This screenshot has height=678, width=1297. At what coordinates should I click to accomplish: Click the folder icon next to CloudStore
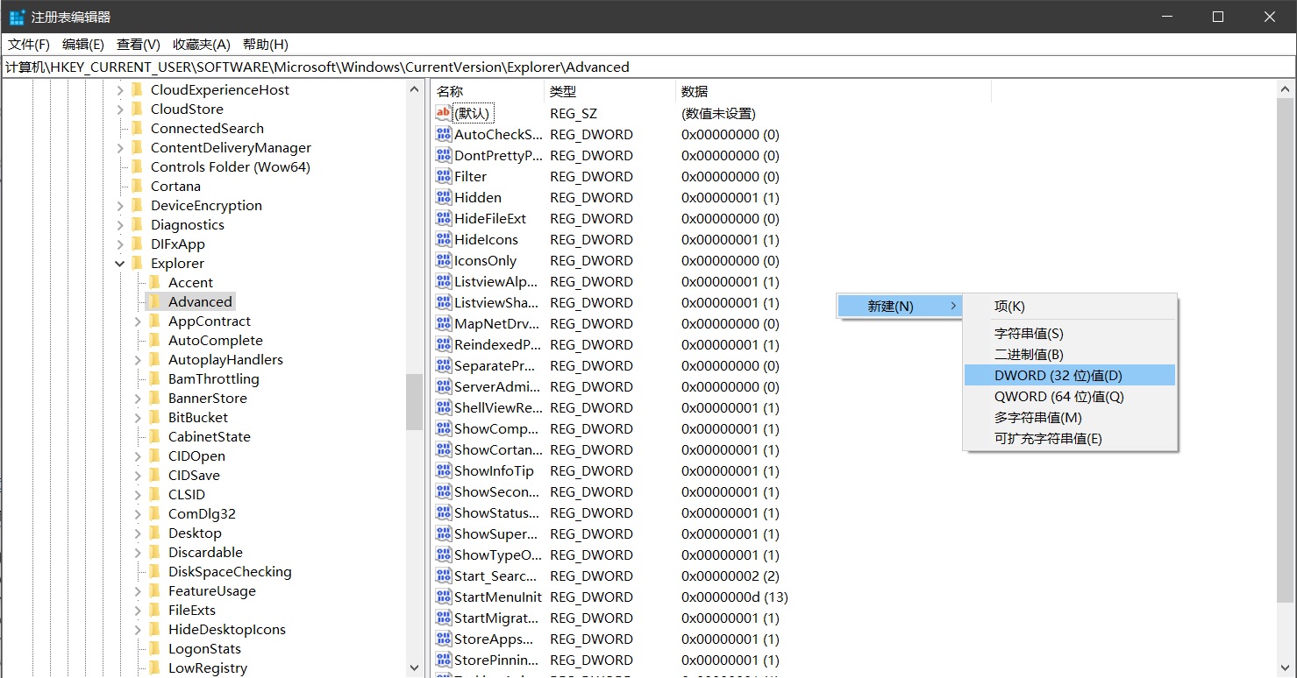(137, 109)
